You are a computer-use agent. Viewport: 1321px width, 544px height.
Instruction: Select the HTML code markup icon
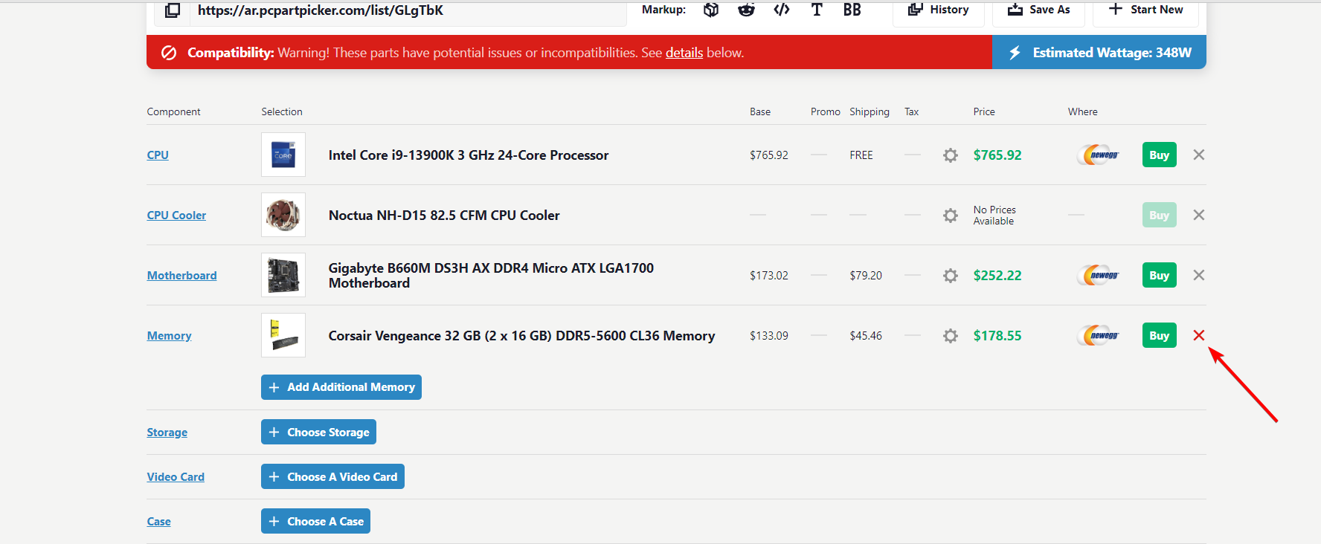click(x=782, y=10)
